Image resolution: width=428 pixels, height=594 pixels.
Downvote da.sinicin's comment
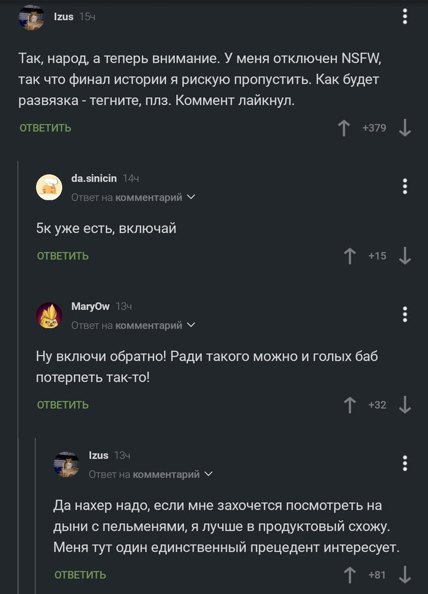404,256
